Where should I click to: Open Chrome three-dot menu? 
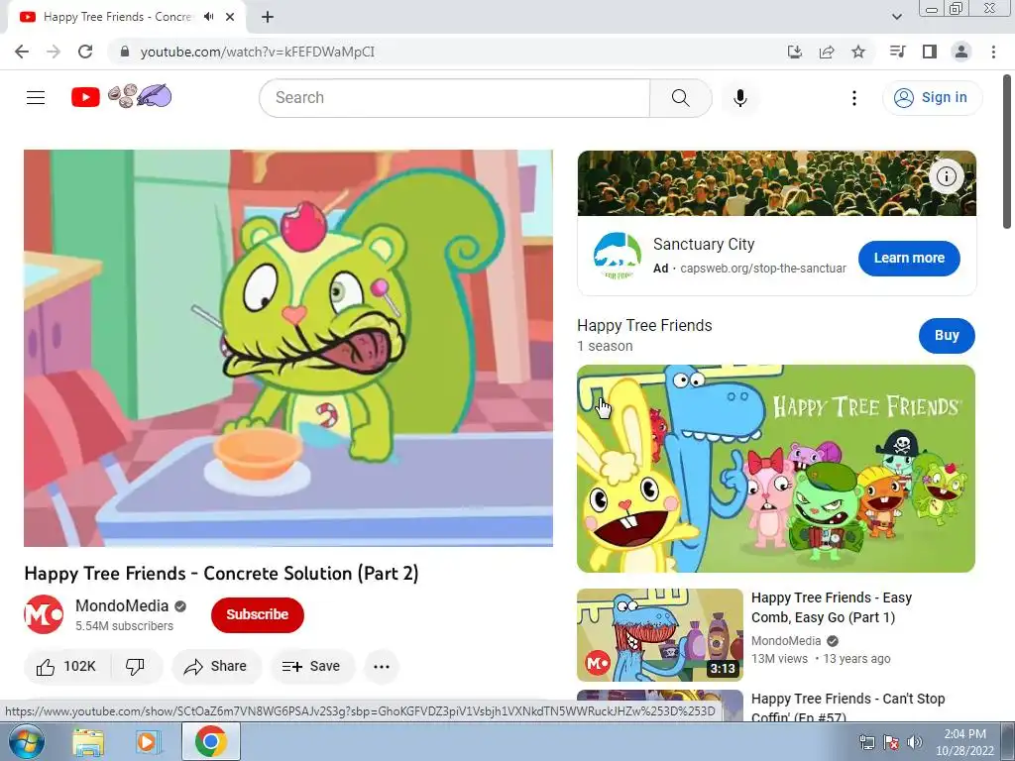pyautogui.click(x=993, y=52)
